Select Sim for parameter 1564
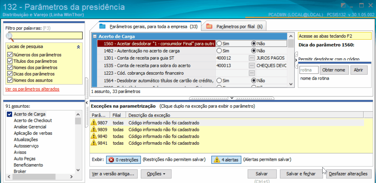This screenshot has height=183, width=376. 219,80
